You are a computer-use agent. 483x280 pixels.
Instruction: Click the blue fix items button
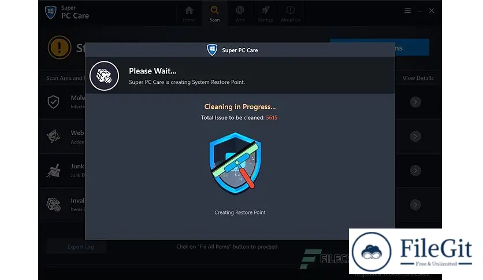412,47
